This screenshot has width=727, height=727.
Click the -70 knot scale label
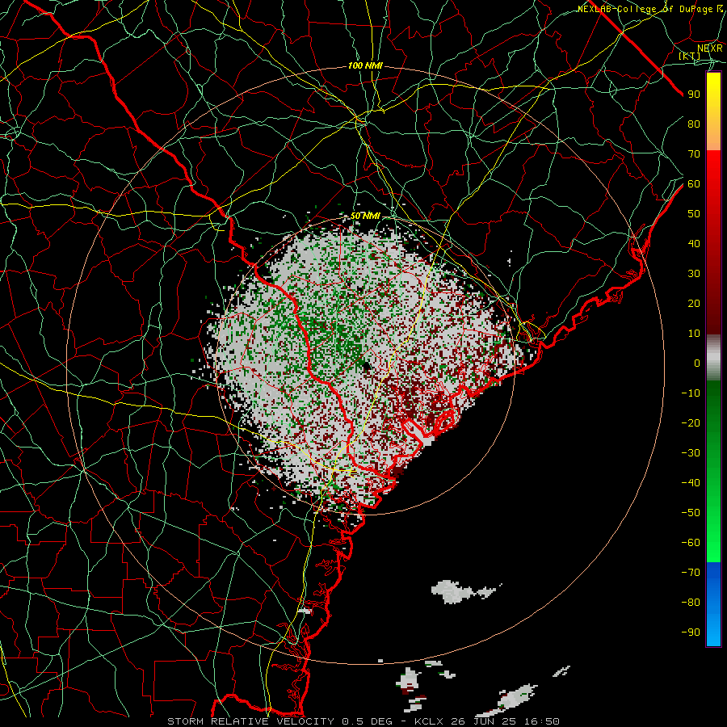coord(691,572)
